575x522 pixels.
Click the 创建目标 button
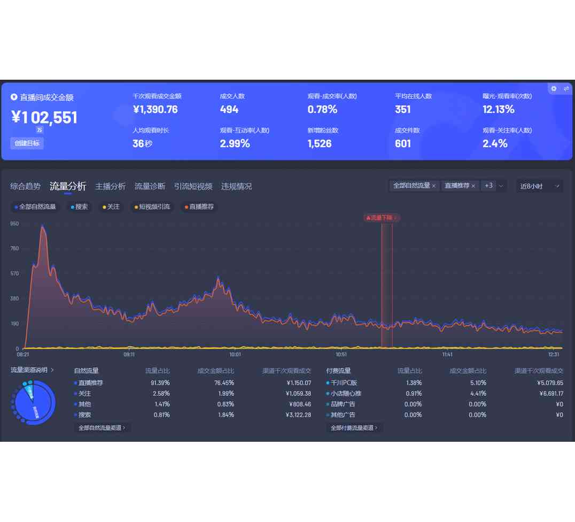click(x=27, y=143)
